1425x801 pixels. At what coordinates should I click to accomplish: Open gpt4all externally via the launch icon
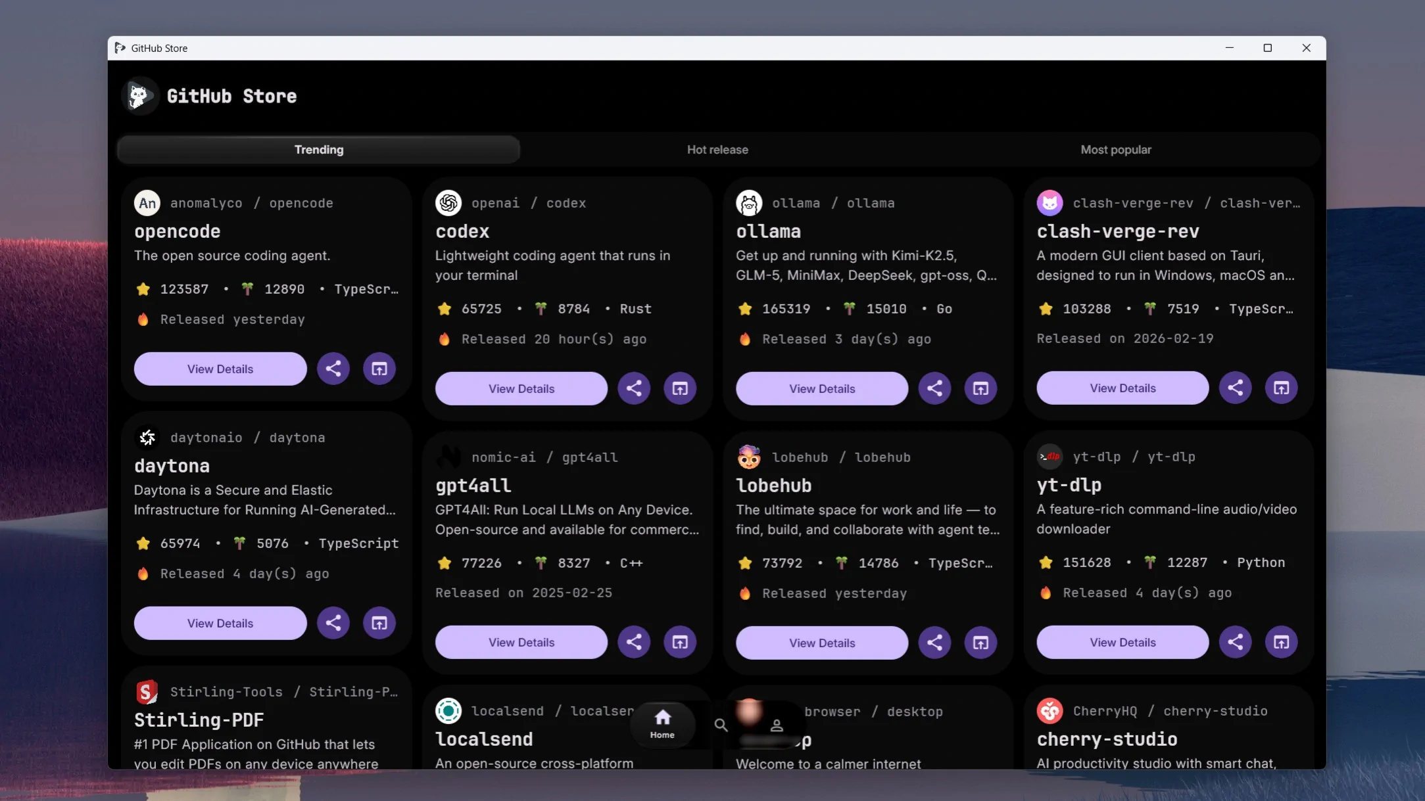click(x=680, y=642)
